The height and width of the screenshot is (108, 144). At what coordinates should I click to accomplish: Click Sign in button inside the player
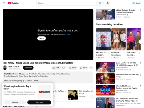pos(42,38)
